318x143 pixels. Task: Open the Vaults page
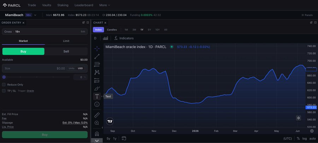[x=47, y=5]
